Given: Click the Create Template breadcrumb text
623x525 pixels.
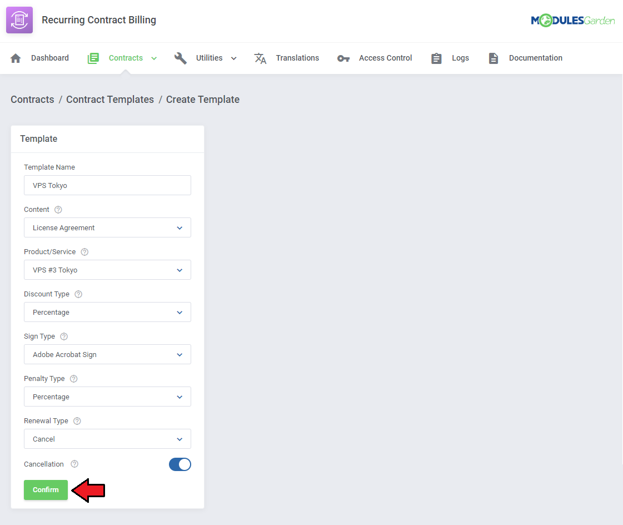Looking at the screenshot, I should [x=203, y=100].
